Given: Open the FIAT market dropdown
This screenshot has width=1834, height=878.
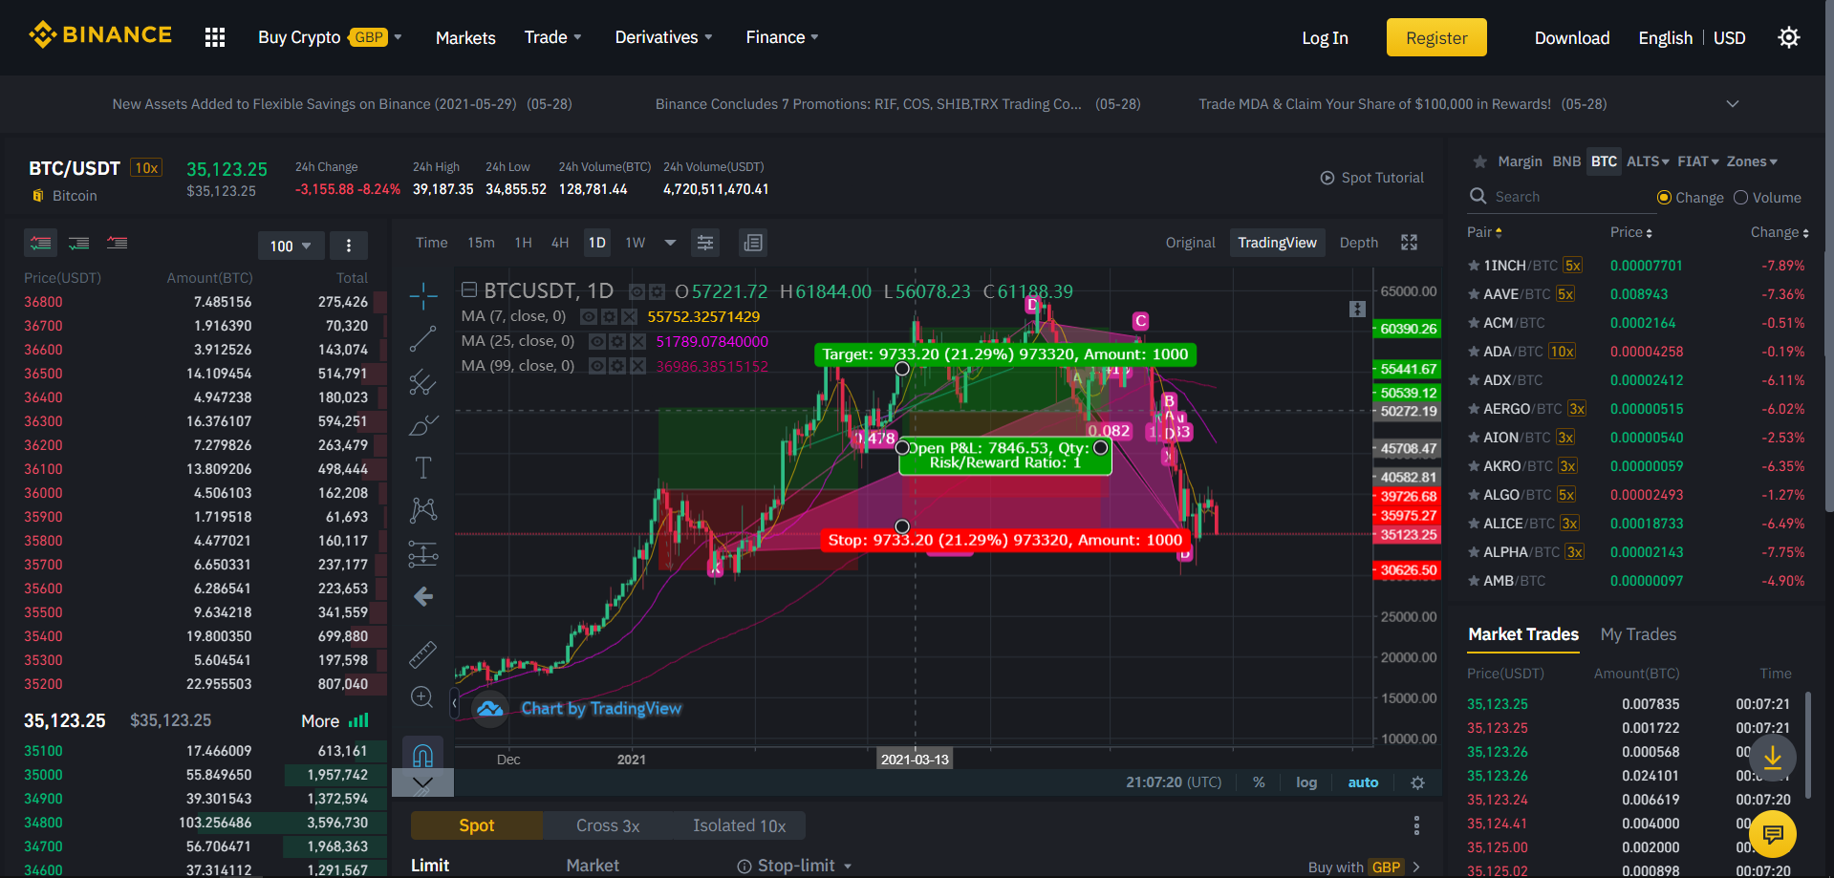Looking at the screenshot, I should pos(1698,161).
